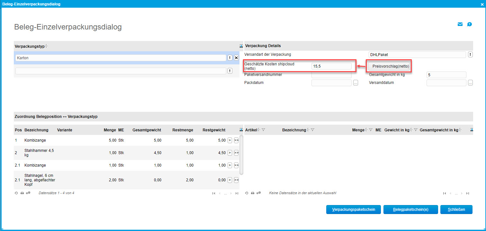Screen dimensions: 486x231
Task: Refresh the empty Artikel table
Action: click(x=247, y=193)
